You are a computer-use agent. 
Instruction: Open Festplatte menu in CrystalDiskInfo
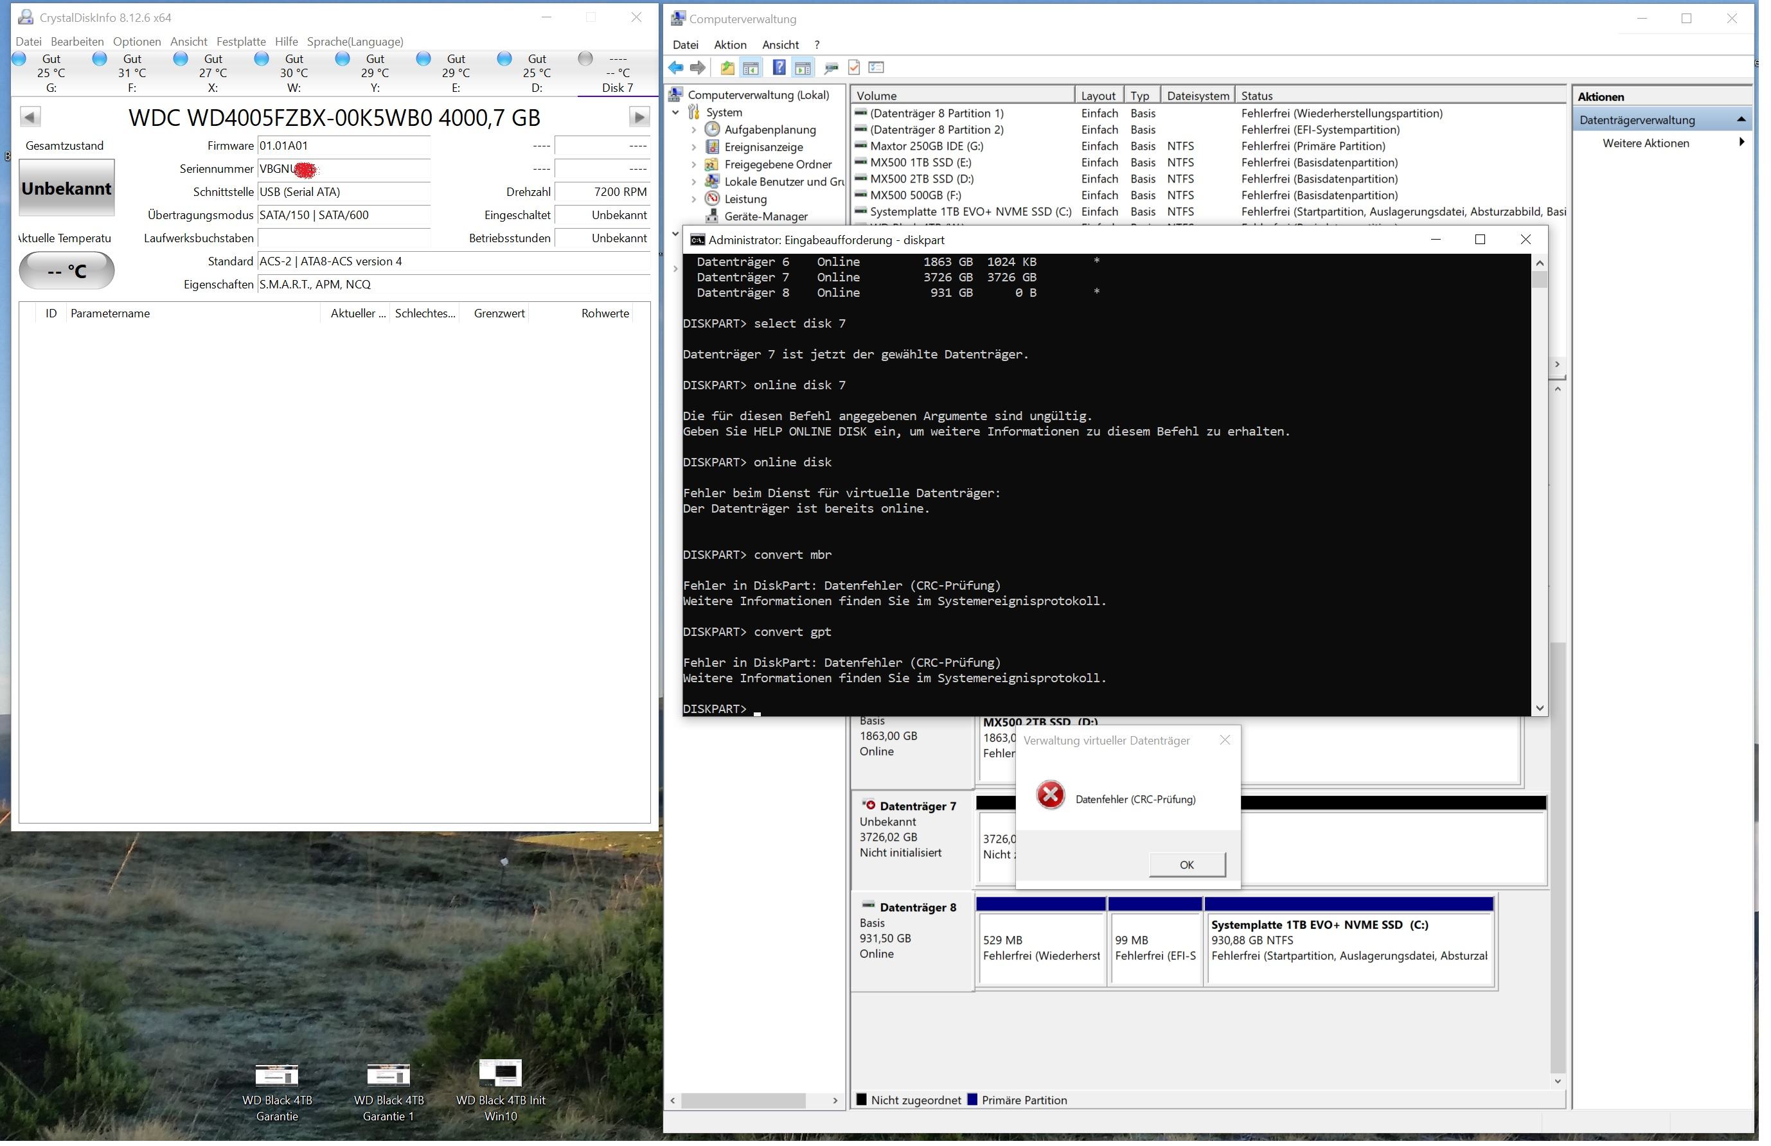click(241, 42)
